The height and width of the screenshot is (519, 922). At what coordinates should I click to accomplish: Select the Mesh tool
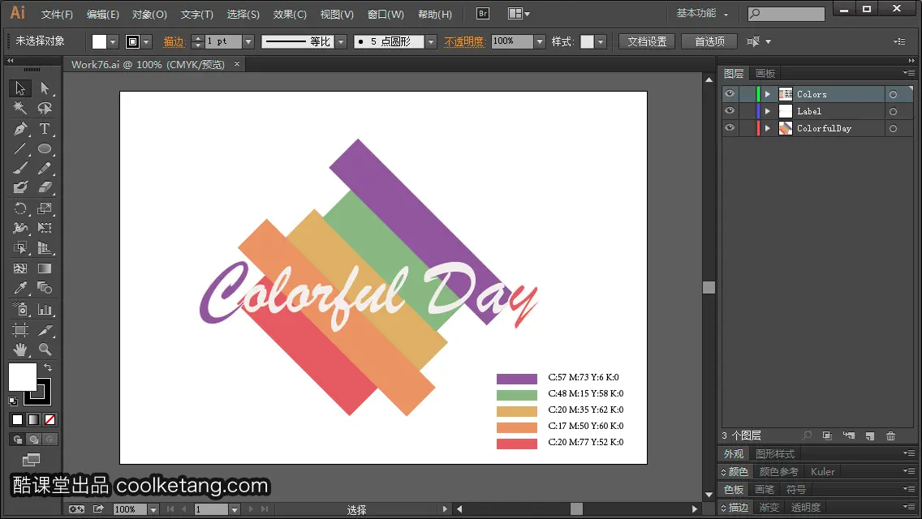click(x=20, y=268)
